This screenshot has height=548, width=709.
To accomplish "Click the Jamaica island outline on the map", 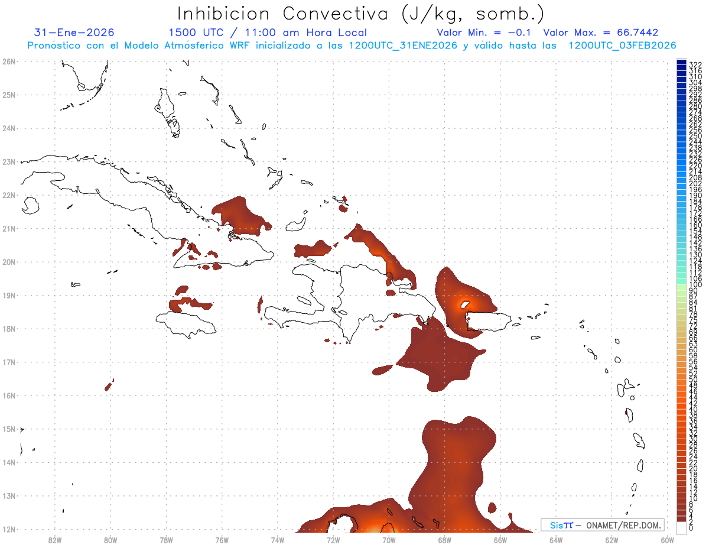I will (x=186, y=324).
